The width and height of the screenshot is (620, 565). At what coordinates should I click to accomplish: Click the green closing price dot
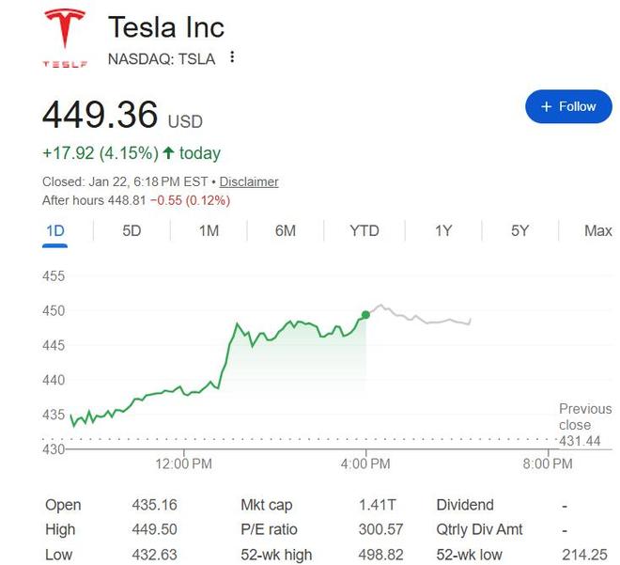click(365, 315)
